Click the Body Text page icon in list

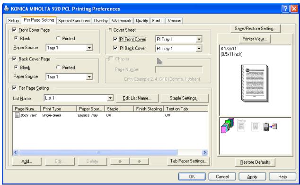tap(17, 115)
